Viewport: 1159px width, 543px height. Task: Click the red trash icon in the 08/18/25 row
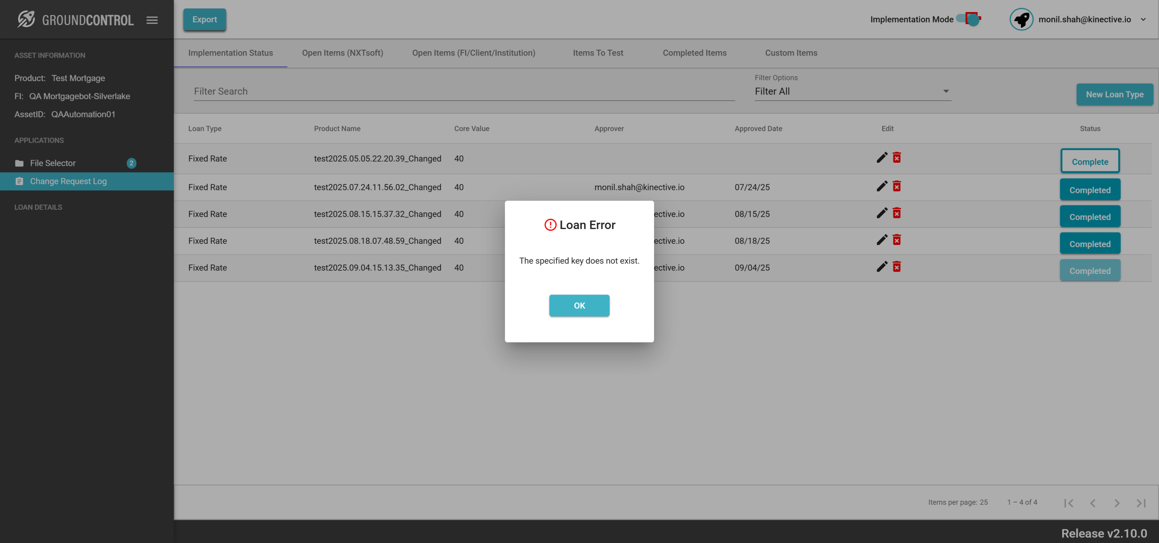tap(897, 240)
